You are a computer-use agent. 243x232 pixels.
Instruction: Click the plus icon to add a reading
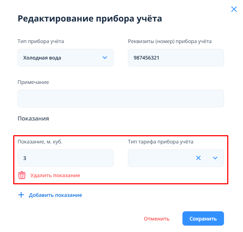(x=21, y=195)
